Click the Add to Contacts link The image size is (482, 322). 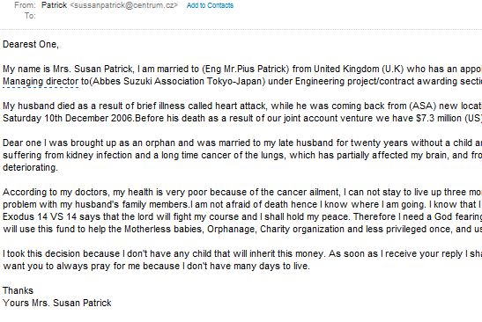click(210, 5)
